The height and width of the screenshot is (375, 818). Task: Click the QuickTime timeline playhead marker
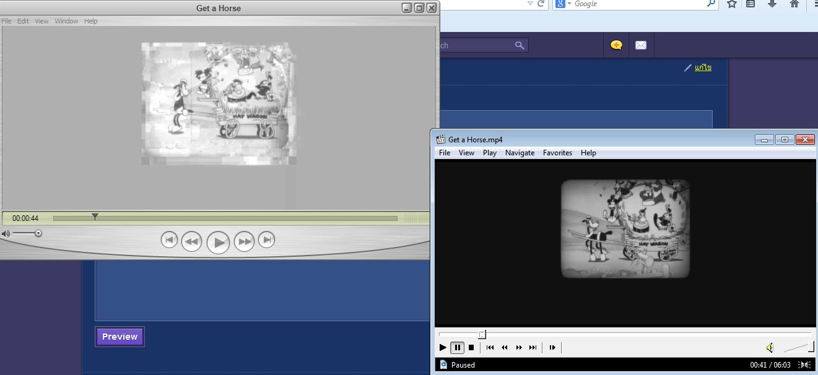pyautogui.click(x=95, y=217)
